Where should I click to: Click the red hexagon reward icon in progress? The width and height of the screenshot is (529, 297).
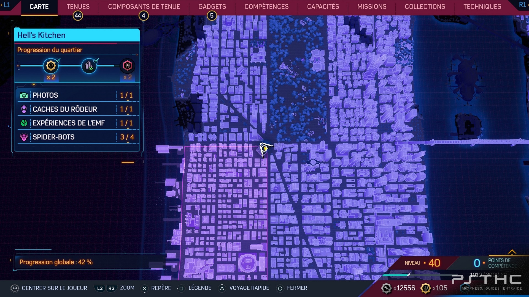point(127,66)
